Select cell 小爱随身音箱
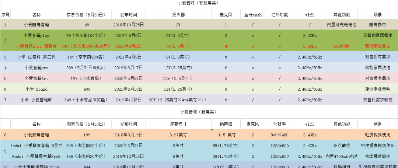 [x=36, y=25]
